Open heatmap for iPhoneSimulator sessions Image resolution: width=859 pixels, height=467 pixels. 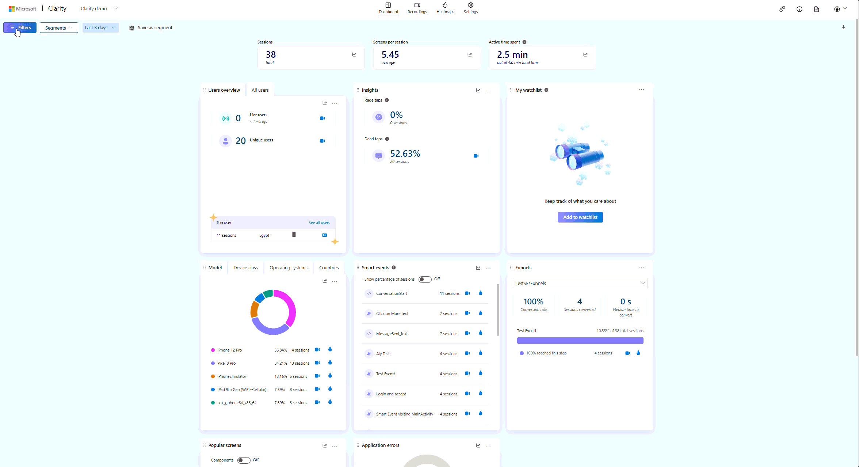coord(330,376)
